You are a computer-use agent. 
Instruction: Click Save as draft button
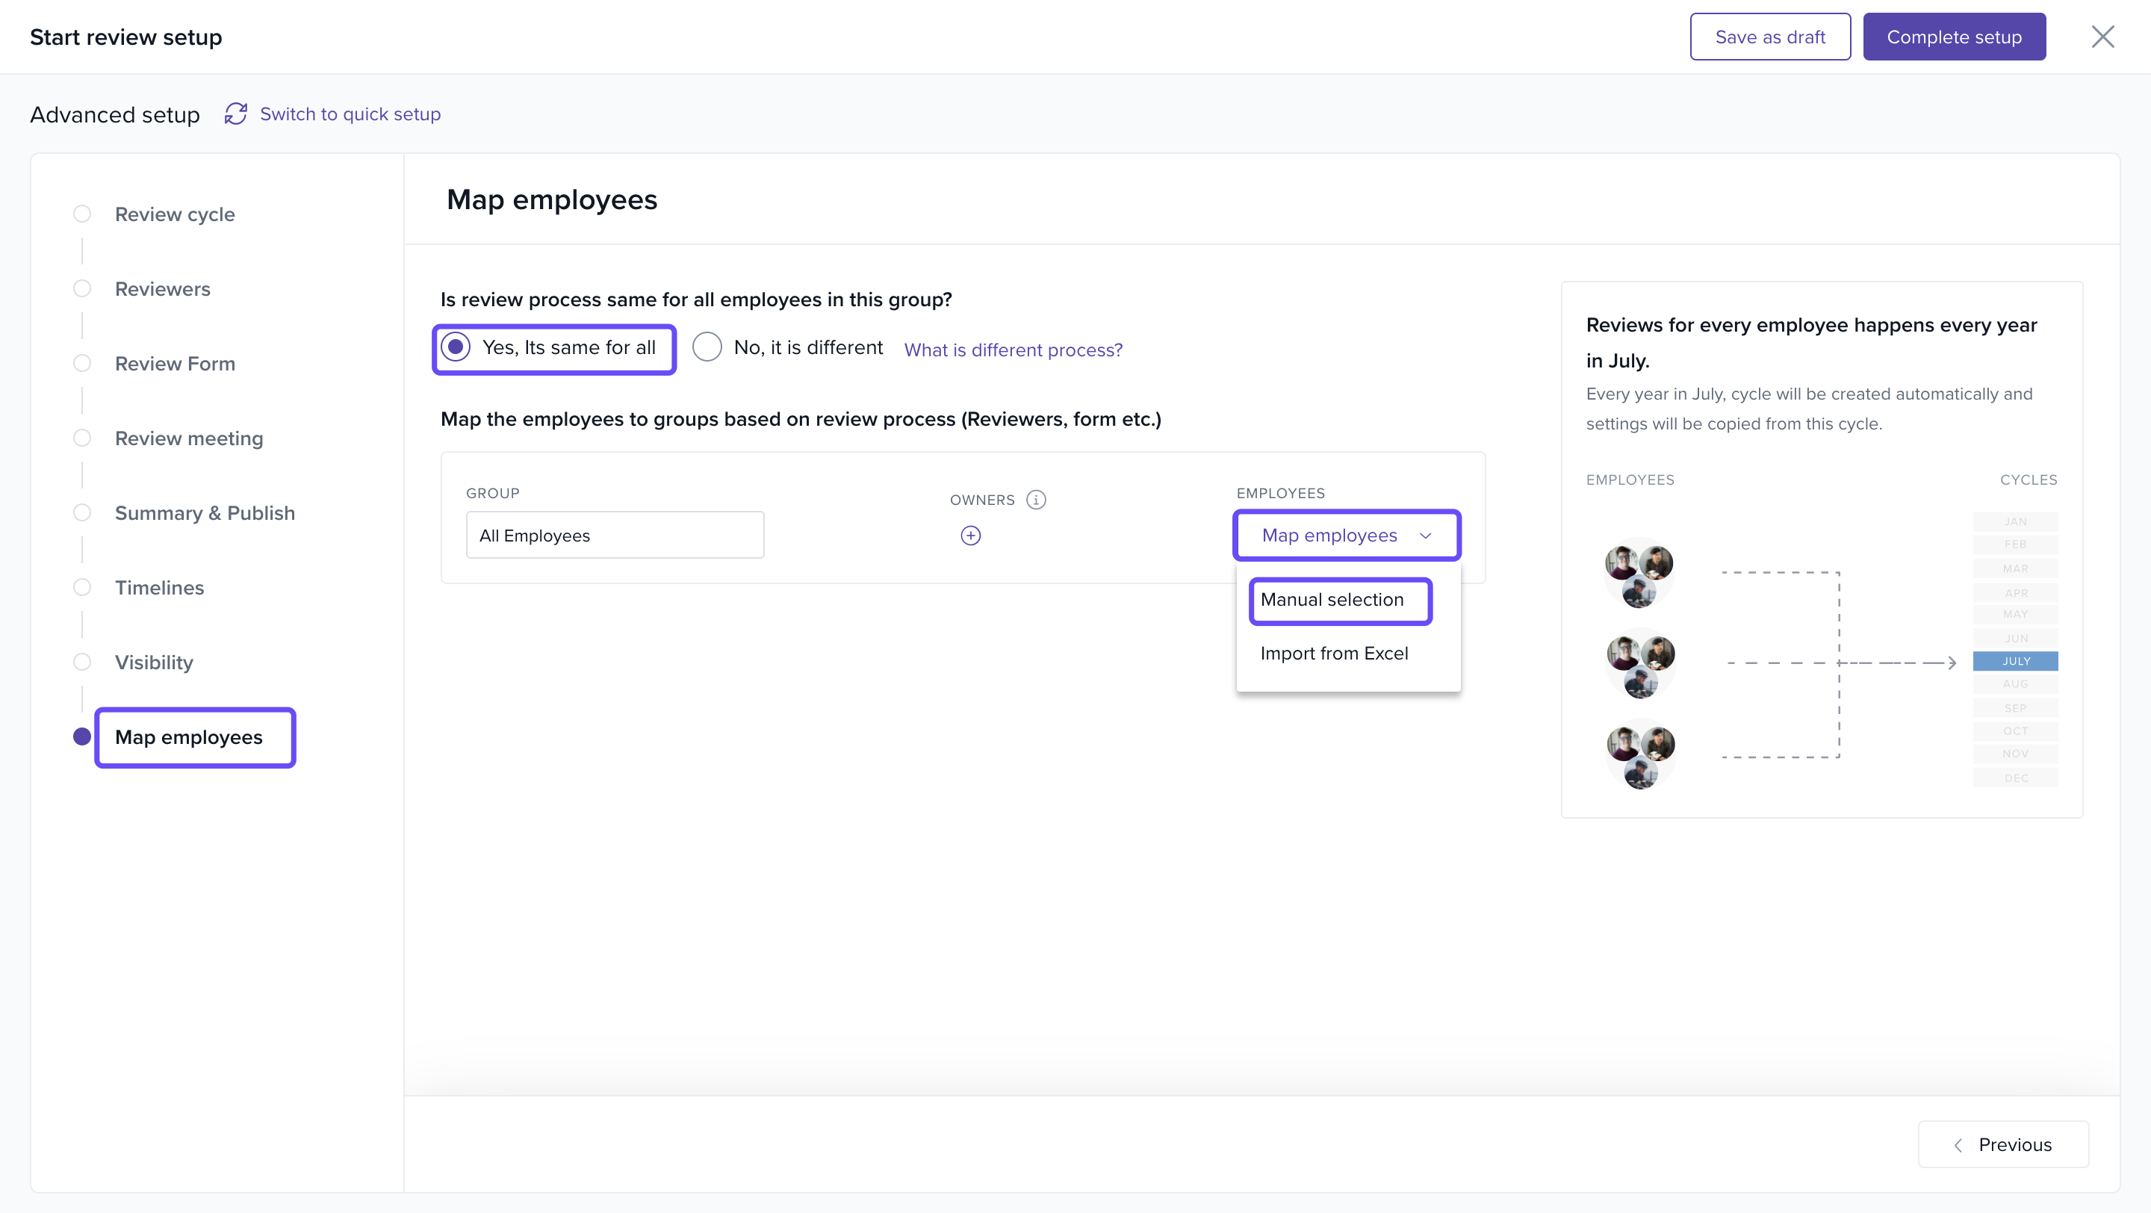point(1769,37)
